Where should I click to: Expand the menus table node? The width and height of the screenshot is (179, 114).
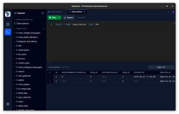pos(14,71)
